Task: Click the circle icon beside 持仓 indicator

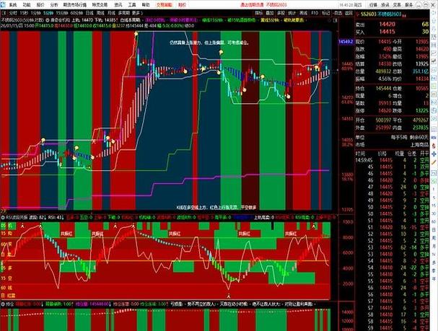Action: 3,304
